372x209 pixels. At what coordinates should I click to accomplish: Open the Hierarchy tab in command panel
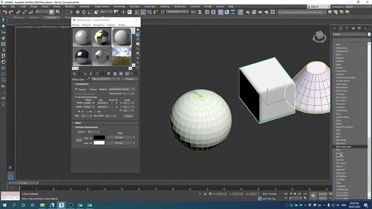coord(347,28)
